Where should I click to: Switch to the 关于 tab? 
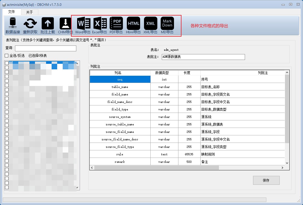(29, 12)
